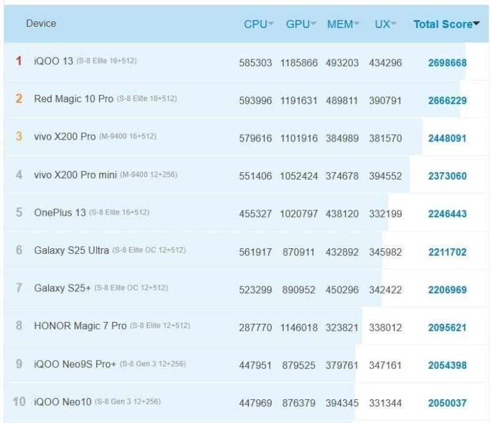The width and height of the screenshot is (493, 423).
Task: Select total score 2054398
Action: click(447, 365)
